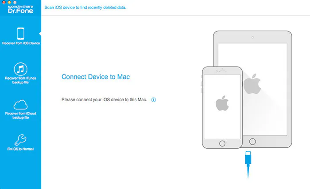Open the wrench icon for Fix iOS
Image resolution: width=310 pixels, height=189 pixels.
[20, 140]
